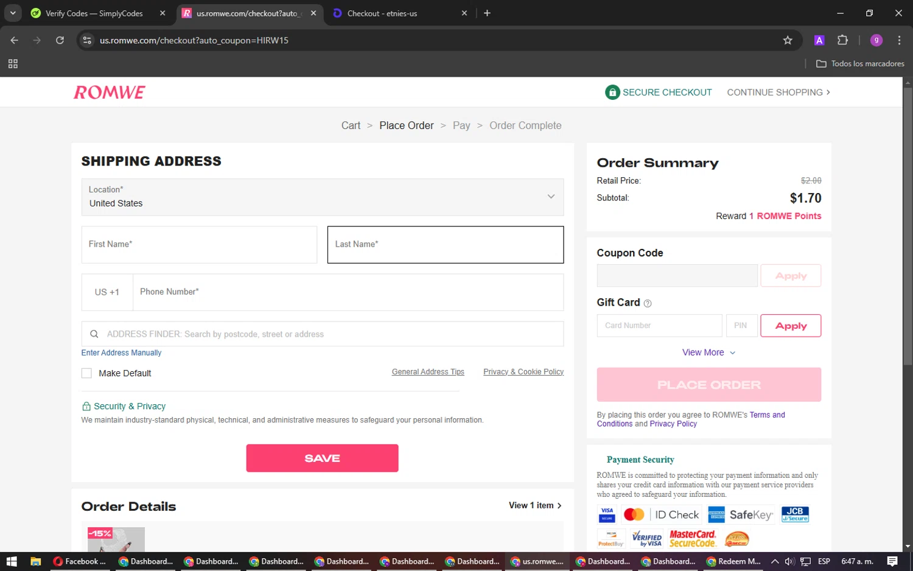
Task: Open Privacy & Cookie Policy link
Action: click(x=523, y=372)
